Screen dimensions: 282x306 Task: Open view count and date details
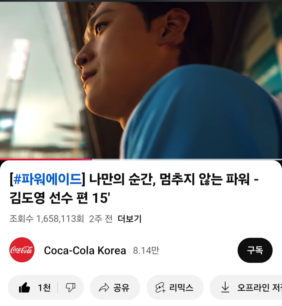coord(61,219)
